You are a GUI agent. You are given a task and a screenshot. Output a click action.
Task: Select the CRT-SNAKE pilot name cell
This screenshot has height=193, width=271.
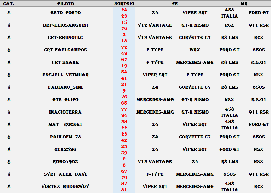(65, 63)
